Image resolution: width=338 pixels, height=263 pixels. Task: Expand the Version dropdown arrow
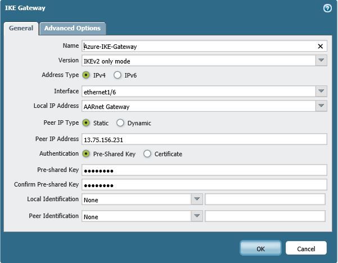pyautogui.click(x=321, y=61)
